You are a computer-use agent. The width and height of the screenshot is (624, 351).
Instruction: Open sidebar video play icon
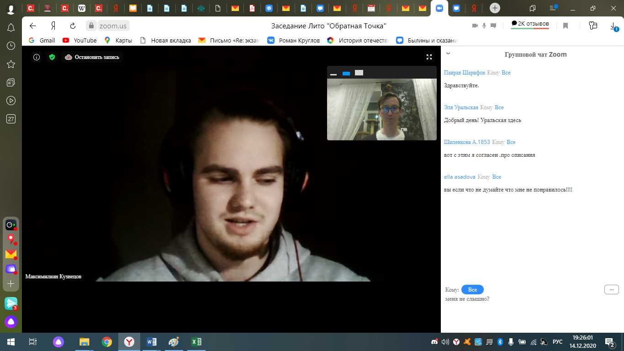click(x=11, y=101)
